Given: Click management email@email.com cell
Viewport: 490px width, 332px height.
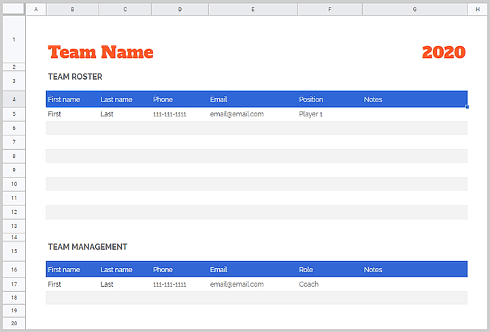Looking at the screenshot, I should [x=237, y=284].
